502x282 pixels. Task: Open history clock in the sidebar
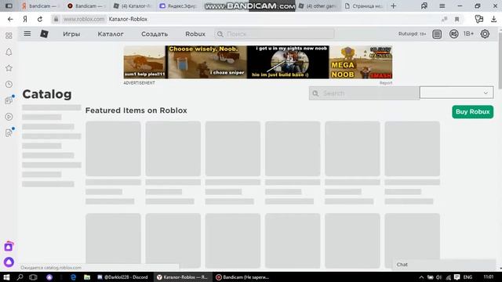(x=9, y=84)
